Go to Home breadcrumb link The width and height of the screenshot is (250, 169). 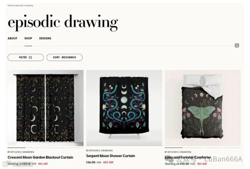(x=11, y=5)
